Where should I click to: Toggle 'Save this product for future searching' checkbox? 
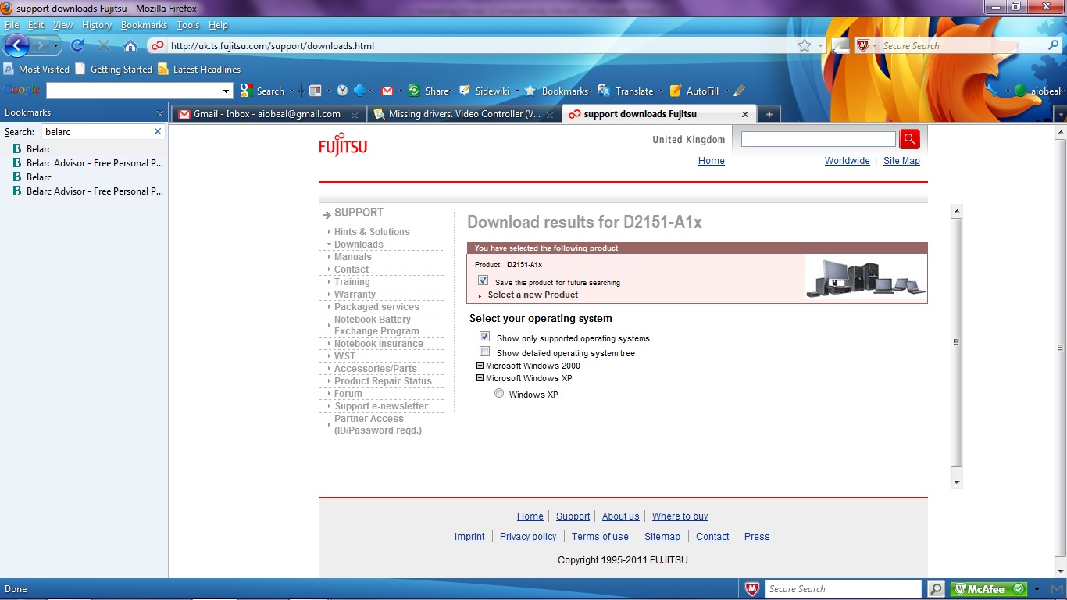(x=484, y=280)
